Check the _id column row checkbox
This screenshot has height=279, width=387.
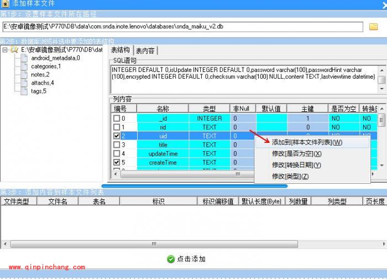[116, 118]
